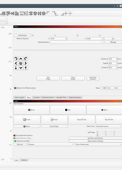The image size is (122, 170).
Task: Click the home icon in the jog pad
Action: point(21,63)
